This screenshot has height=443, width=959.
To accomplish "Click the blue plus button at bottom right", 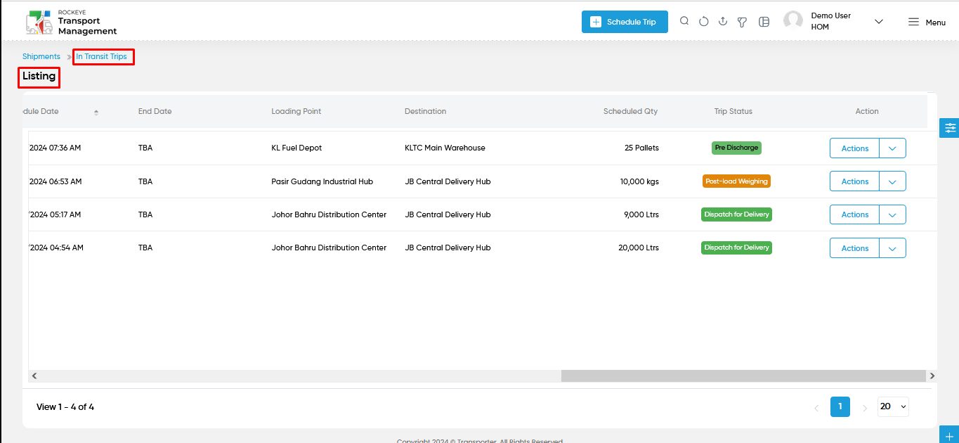I will pos(950,435).
